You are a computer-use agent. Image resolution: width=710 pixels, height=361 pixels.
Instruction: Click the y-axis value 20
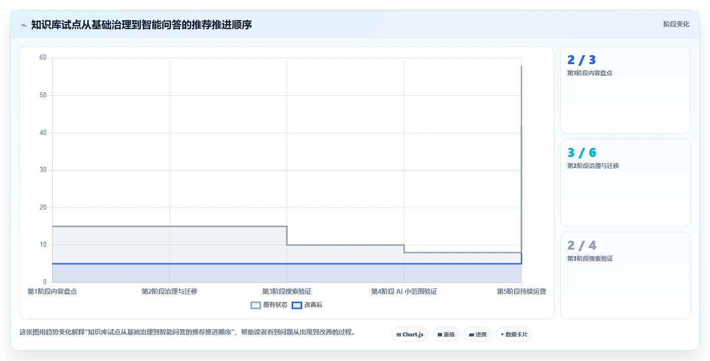point(43,208)
